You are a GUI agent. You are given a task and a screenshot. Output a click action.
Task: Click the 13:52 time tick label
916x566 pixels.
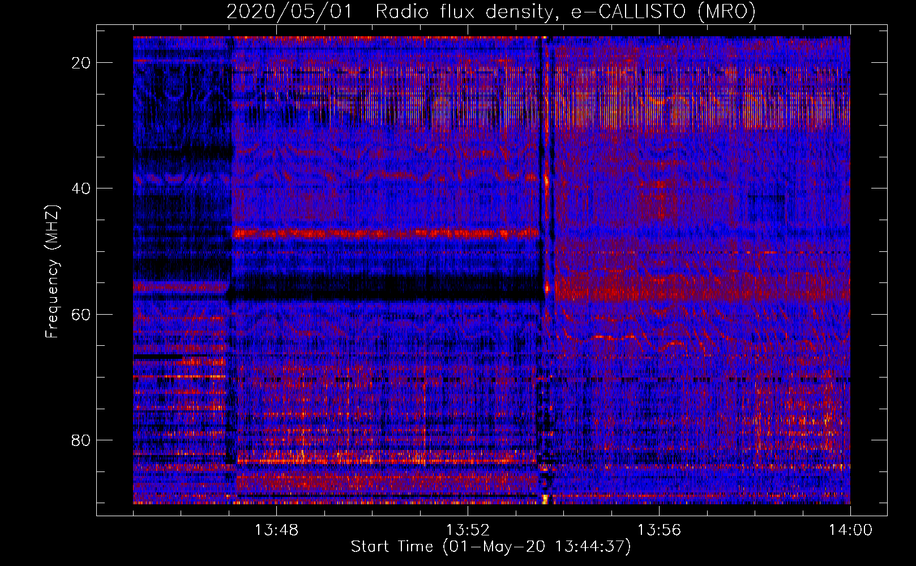468,530
